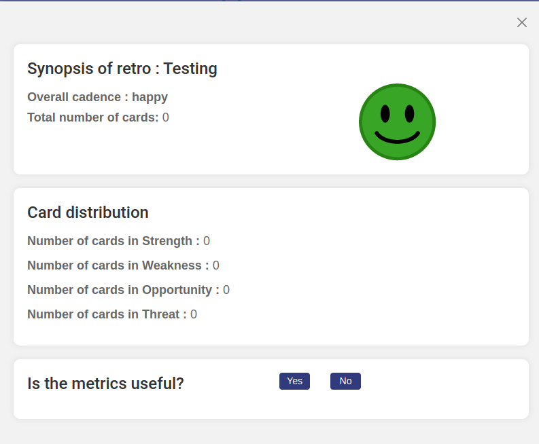This screenshot has height=444, width=539.
Task: Click the 'Total number of cards' label
Action: 92,117
